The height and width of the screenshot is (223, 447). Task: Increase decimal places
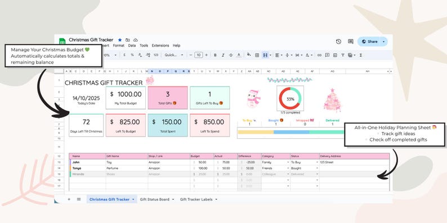[148, 55]
